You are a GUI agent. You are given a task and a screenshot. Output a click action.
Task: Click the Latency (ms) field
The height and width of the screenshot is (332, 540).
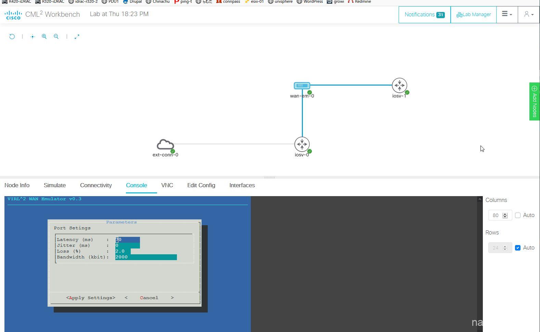(x=127, y=240)
